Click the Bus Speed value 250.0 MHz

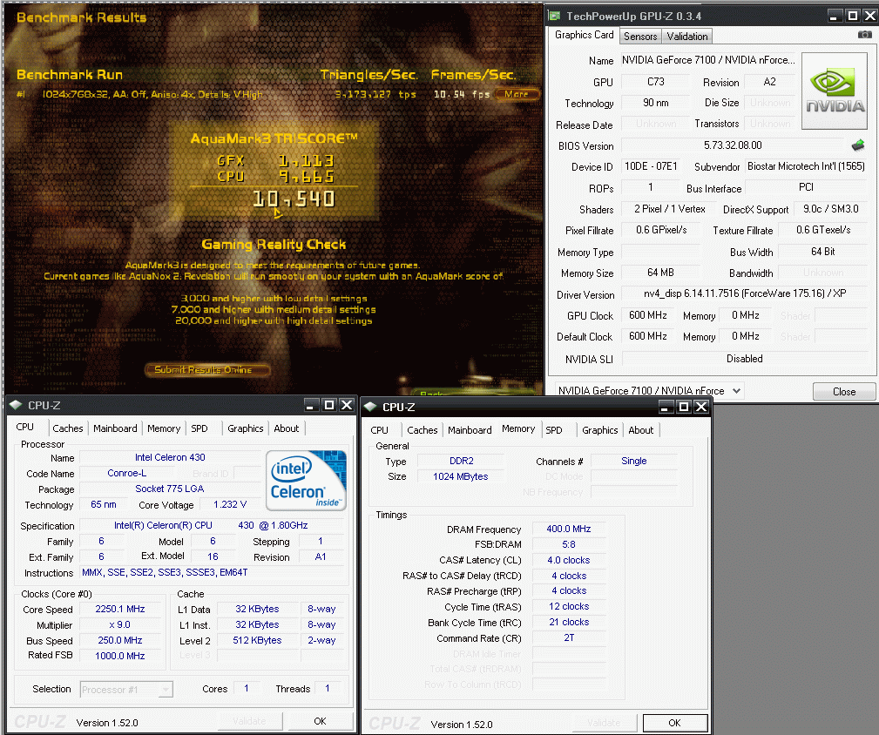[x=120, y=640]
